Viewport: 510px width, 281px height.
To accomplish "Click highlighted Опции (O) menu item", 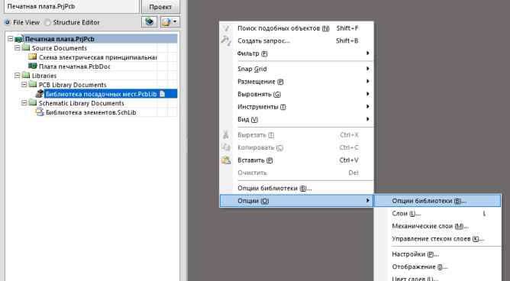I will click(297, 201).
